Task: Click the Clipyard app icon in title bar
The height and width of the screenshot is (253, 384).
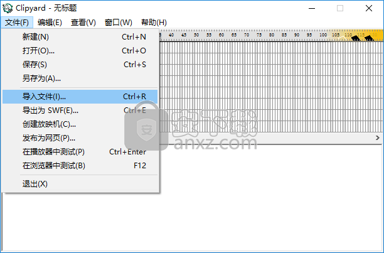Action: (x=8, y=8)
